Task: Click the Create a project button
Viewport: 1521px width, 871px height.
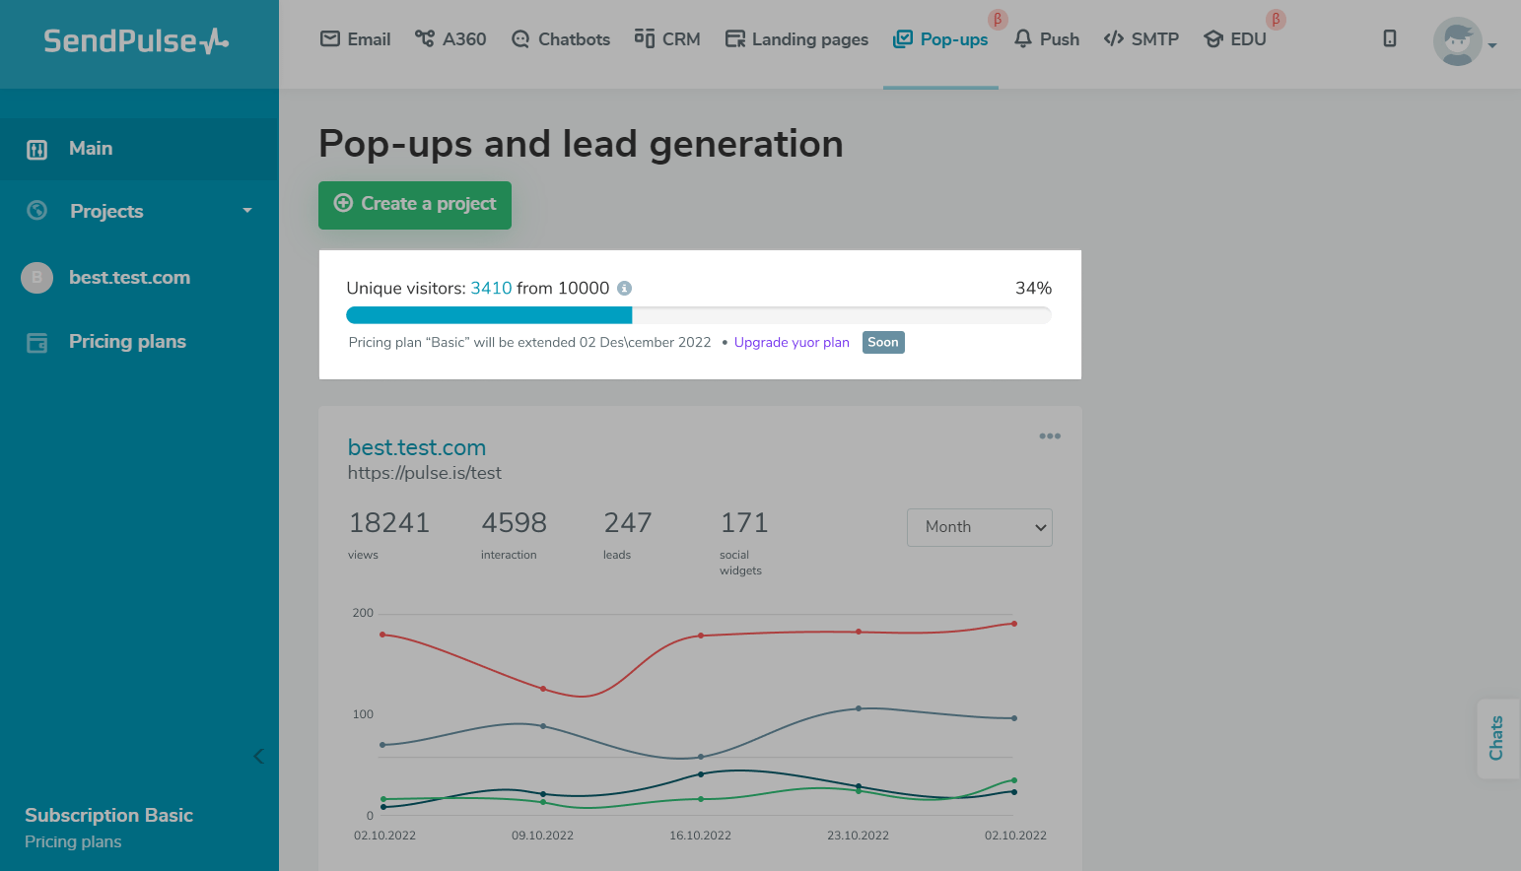Action: tap(415, 205)
